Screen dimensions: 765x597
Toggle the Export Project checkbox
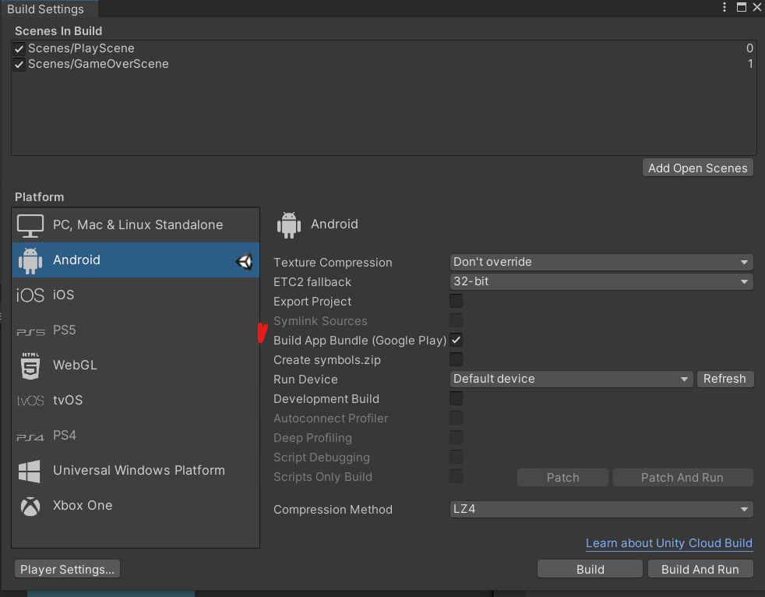tap(457, 302)
